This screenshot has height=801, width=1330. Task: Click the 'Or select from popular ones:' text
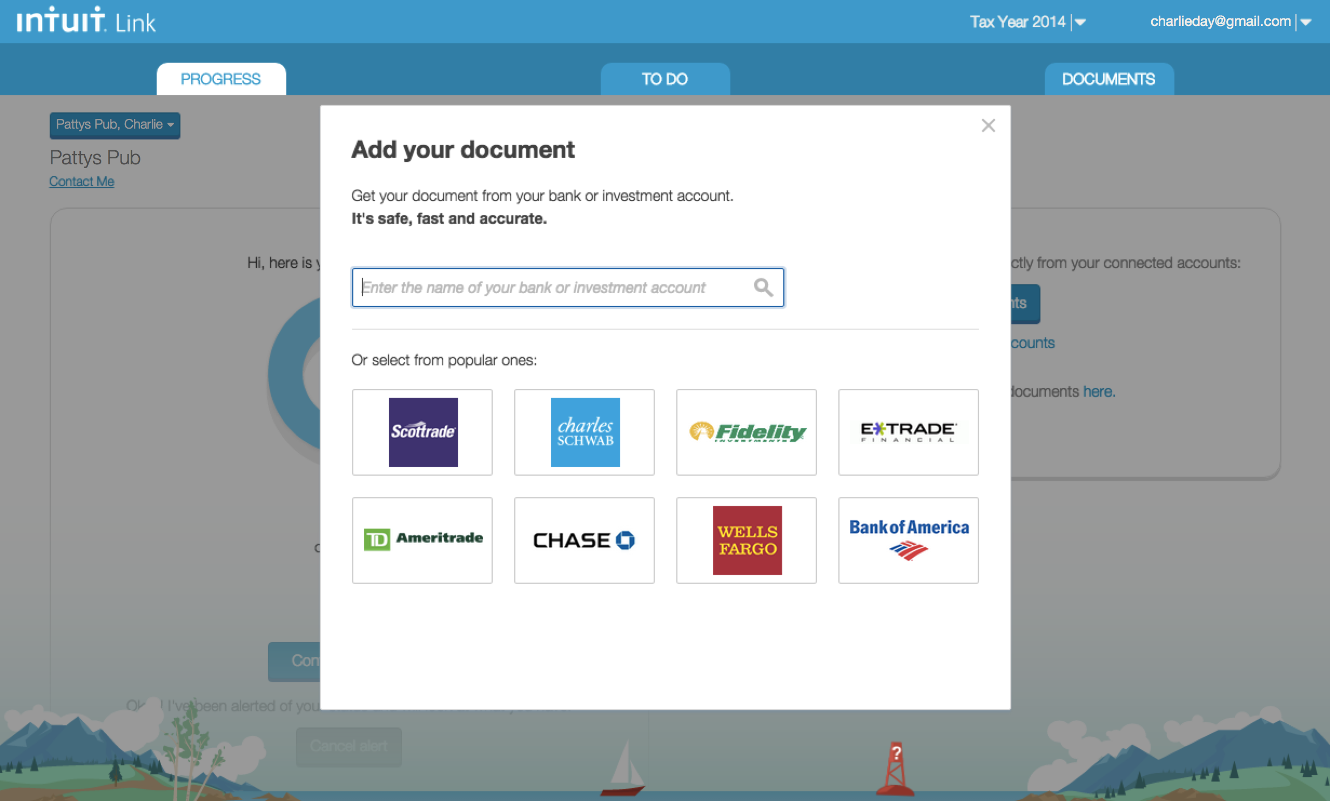(444, 360)
